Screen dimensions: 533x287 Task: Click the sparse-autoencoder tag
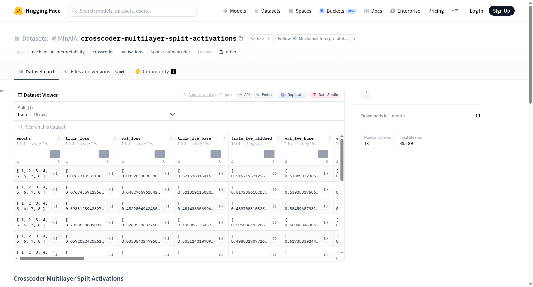171,52
